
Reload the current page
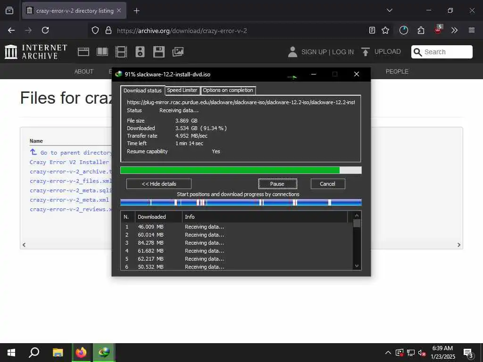tap(45, 30)
